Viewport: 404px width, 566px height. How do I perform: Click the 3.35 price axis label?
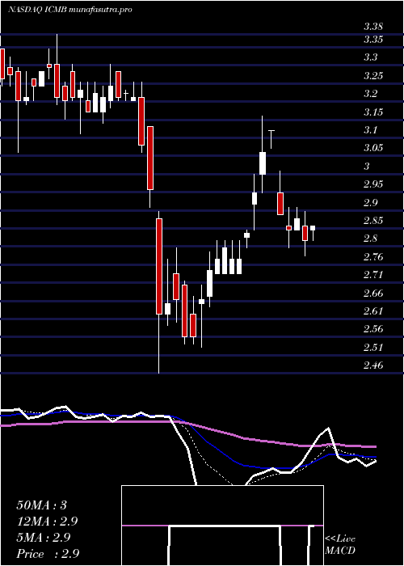pyautogui.click(x=373, y=40)
